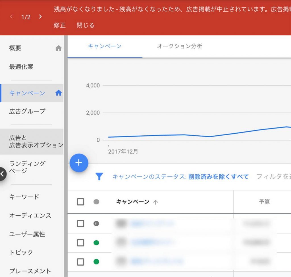Click 修正 in the red alert banner

pyautogui.click(x=60, y=25)
